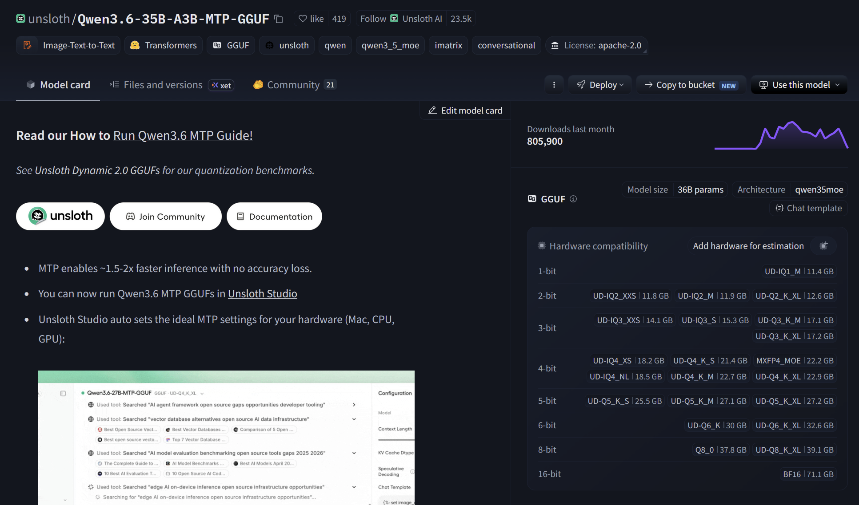Image resolution: width=859 pixels, height=505 pixels.
Task: Open the Documentation button
Action: (274, 216)
